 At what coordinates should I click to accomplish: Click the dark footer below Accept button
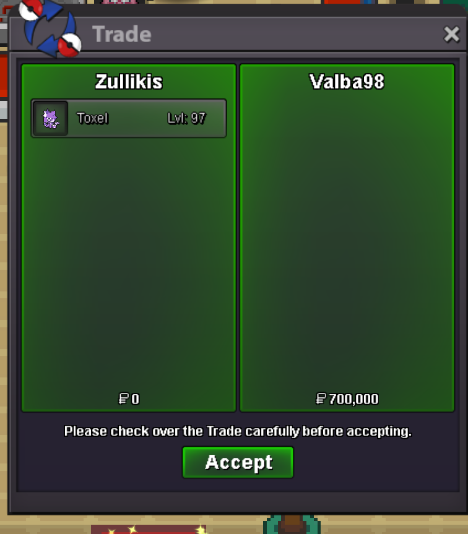click(238, 502)
